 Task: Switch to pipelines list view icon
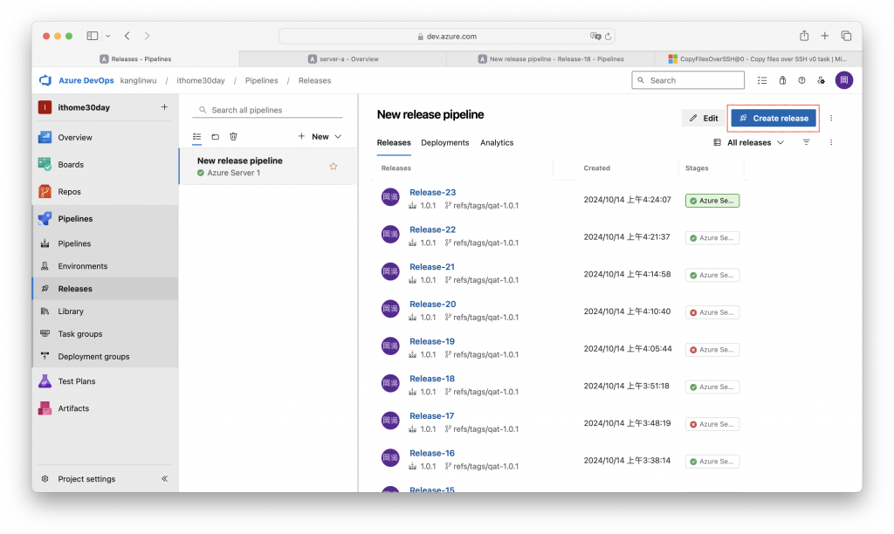click(196, 137)
